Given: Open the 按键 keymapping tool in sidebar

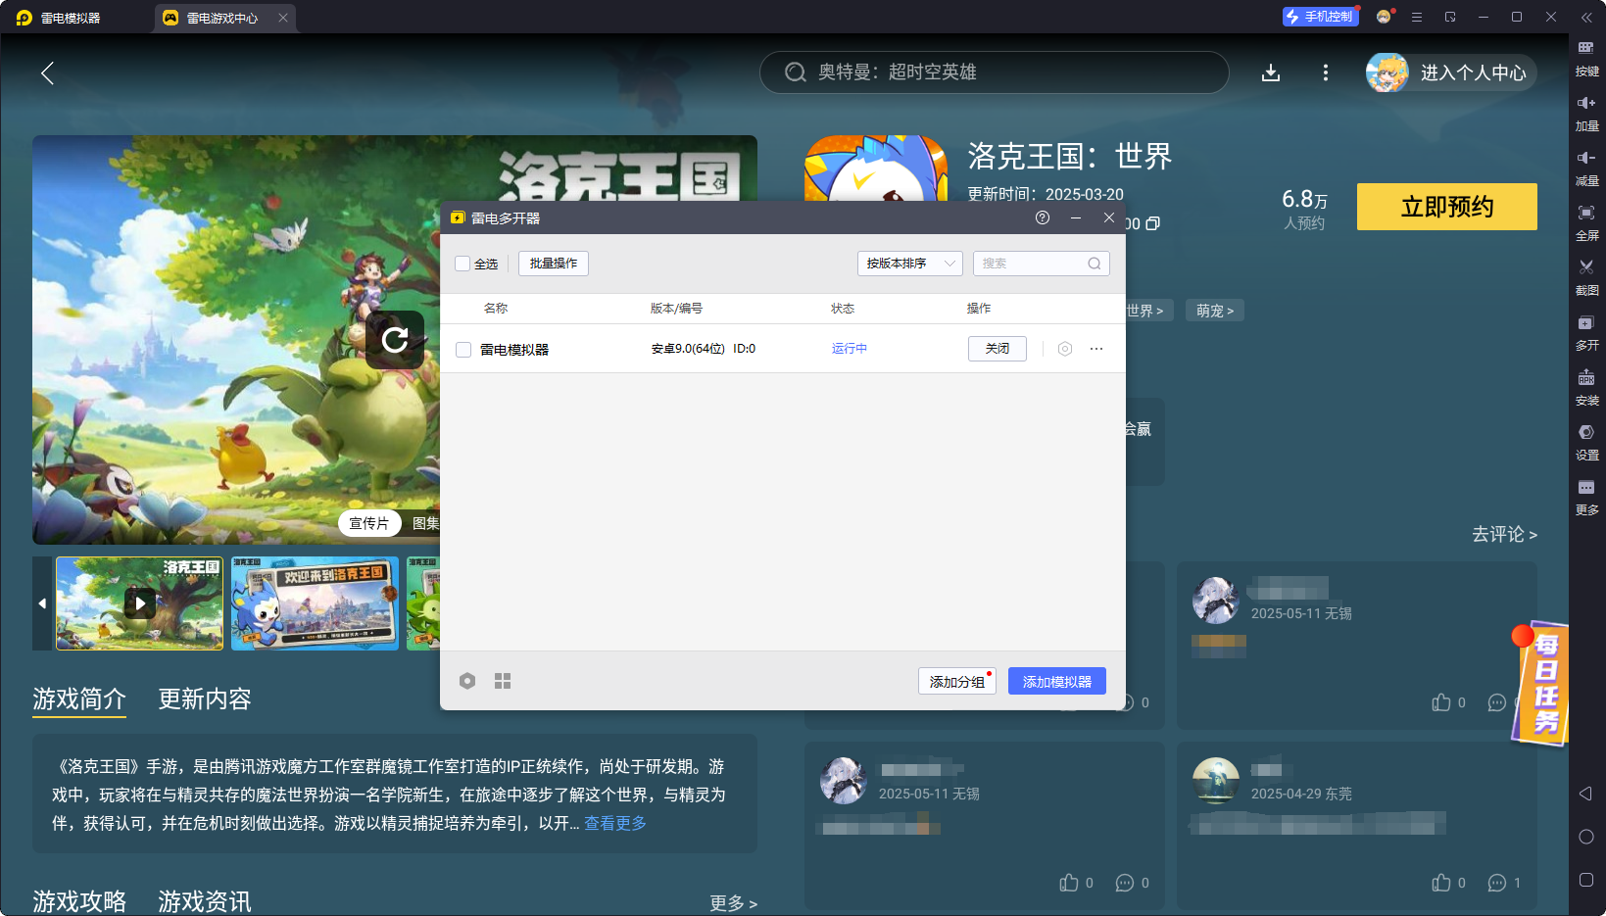Looking at the screenshot, I should click(x=1586, y=58).
